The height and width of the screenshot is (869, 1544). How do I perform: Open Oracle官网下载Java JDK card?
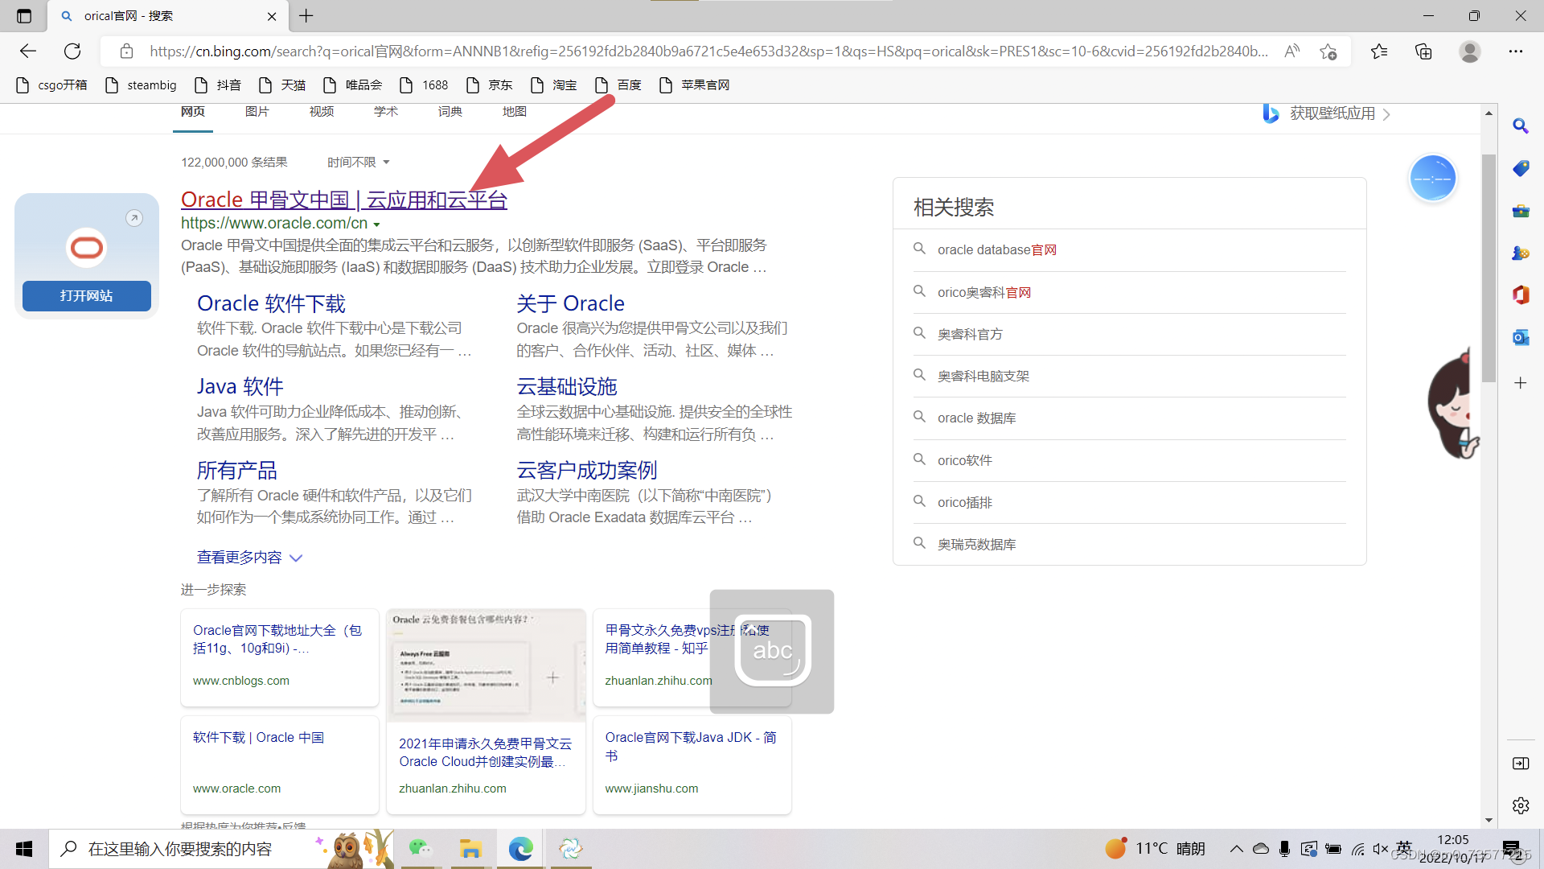coord(692,764)
